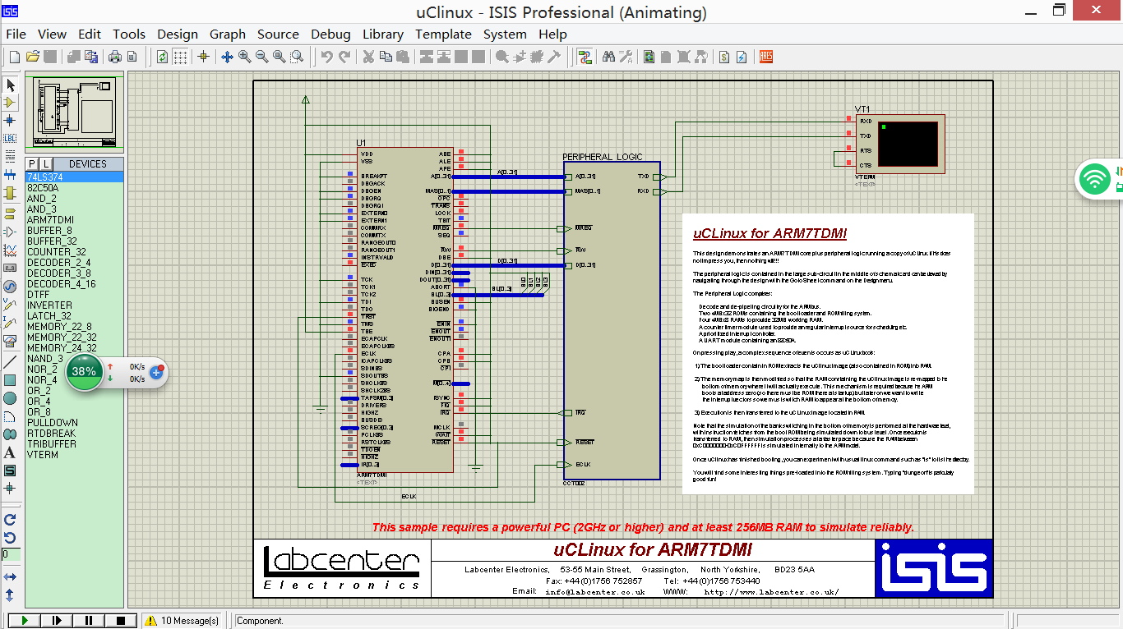Select the Selection Mode arrow tool
Viewport: 1123px width, 629px height.
point(10,85)
